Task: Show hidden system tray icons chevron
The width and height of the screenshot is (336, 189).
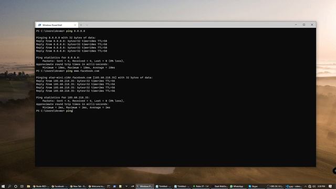Action: (x=306, y=186)
